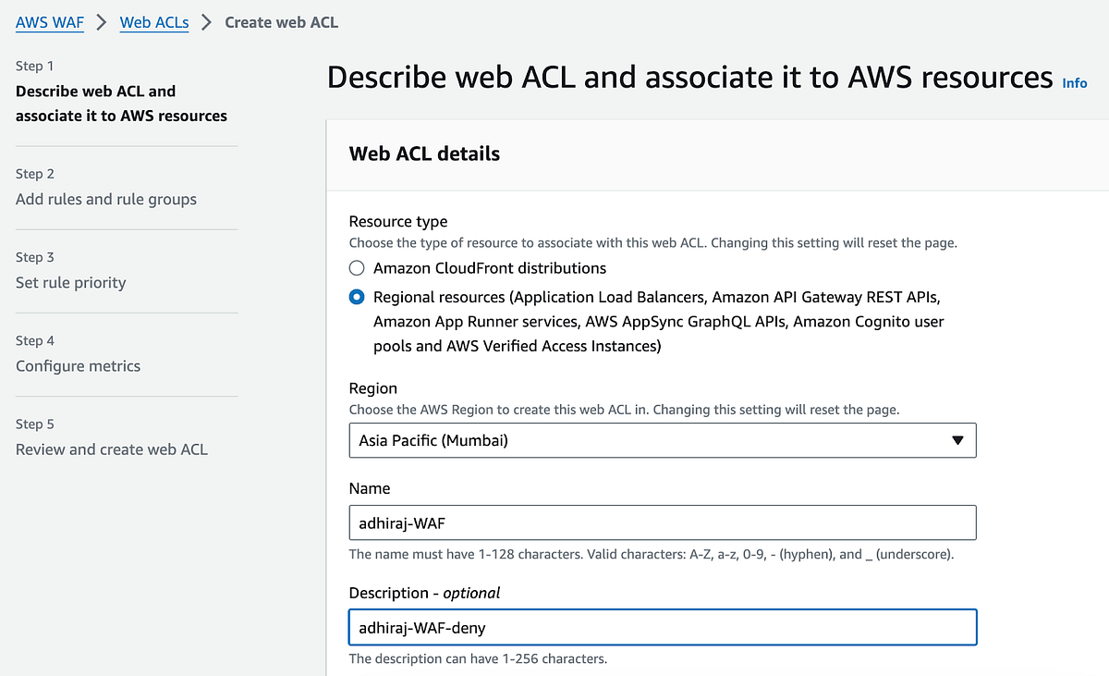
Task: Click the Web ACL details section heading
Action: click(424, 153)
